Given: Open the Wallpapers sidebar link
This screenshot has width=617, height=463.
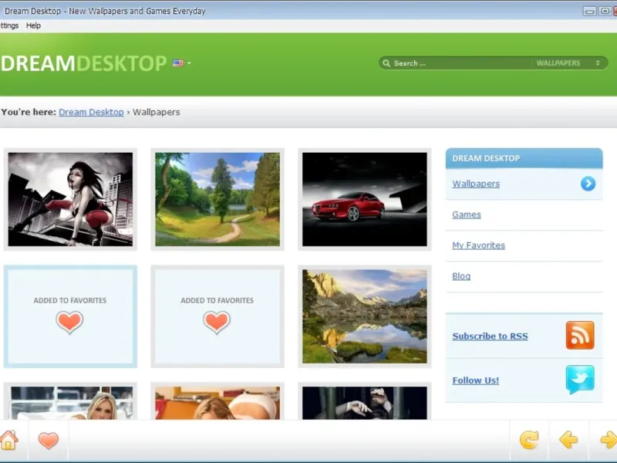Looking at the screenshot, I should pyautogui.click(x=476, y=184).
